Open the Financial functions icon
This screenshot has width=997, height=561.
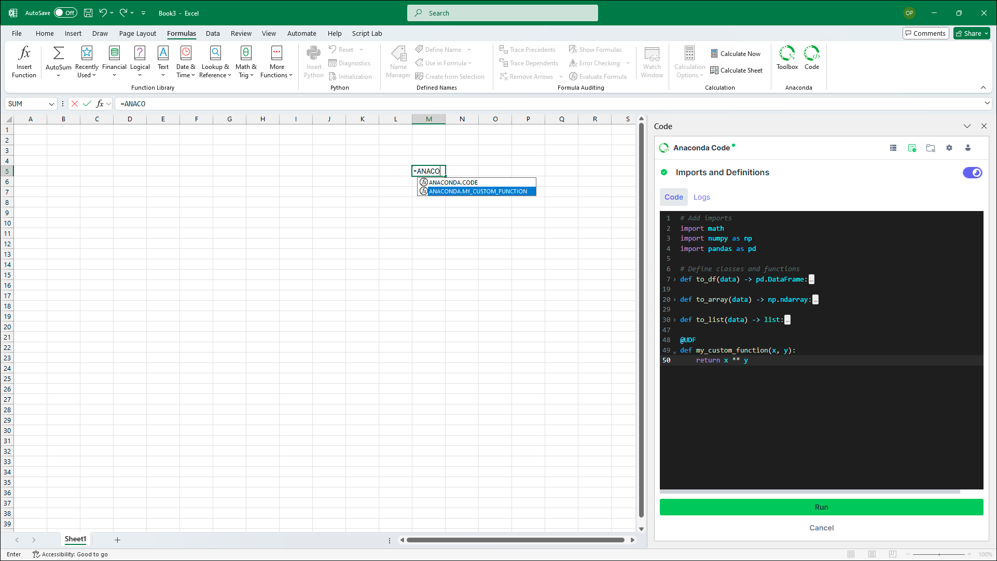pos(114,62)
